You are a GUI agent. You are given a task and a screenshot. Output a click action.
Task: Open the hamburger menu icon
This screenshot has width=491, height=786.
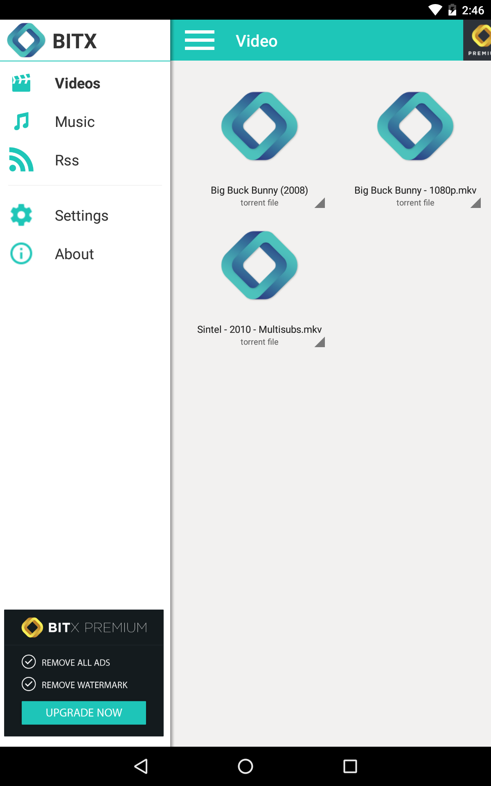(x=199, y=40)
